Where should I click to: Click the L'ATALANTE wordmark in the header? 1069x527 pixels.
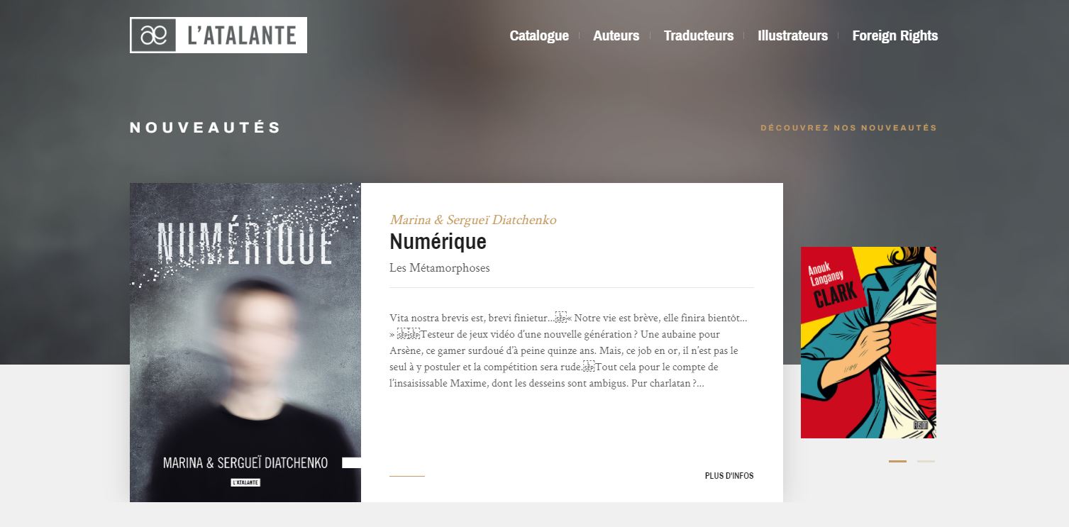(242, 35)
